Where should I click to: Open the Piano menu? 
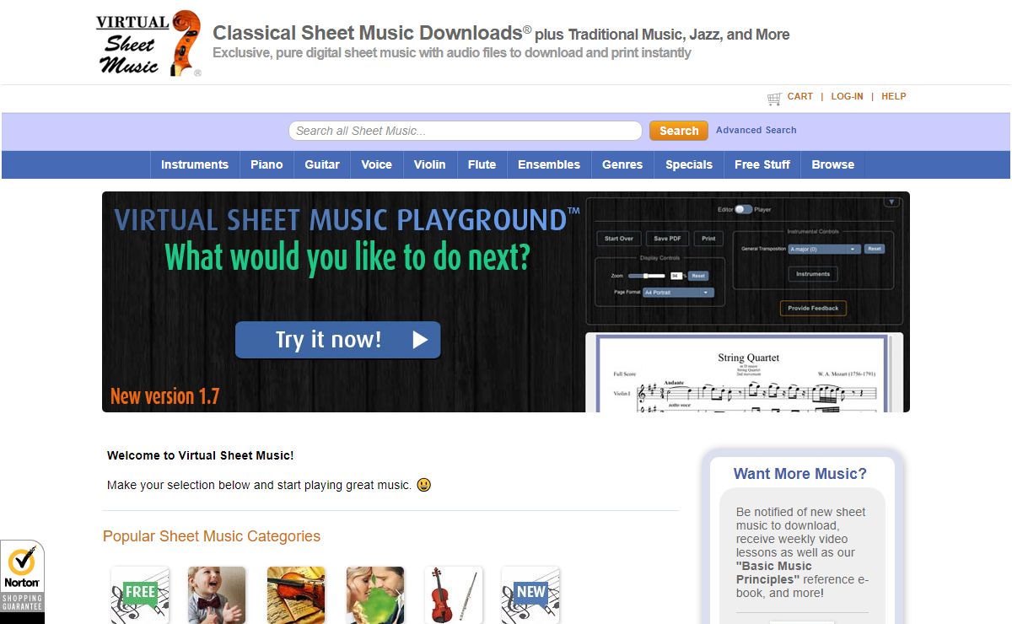tap(266, 164)
